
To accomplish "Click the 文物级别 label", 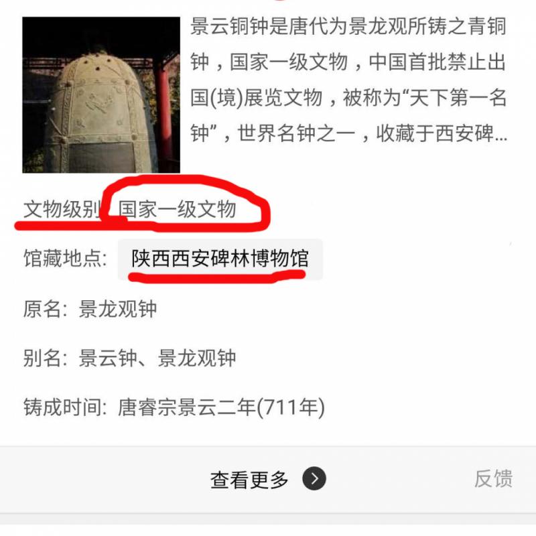I will 62,209.
